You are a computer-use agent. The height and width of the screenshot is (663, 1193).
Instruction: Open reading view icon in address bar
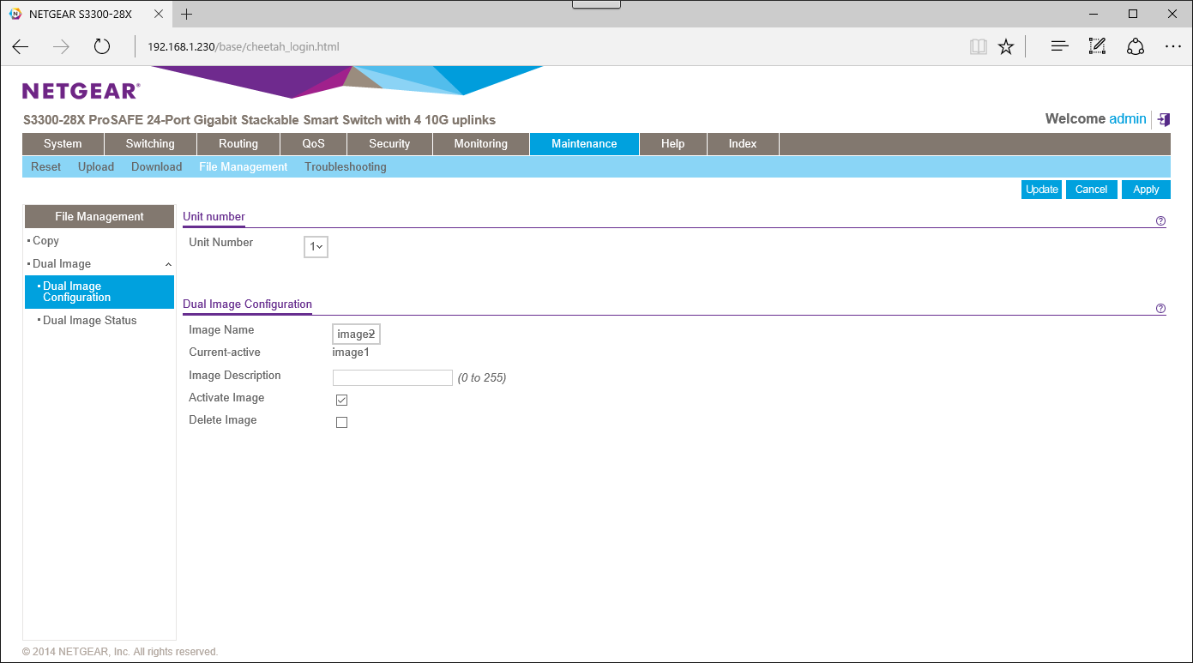coord(978,46)
